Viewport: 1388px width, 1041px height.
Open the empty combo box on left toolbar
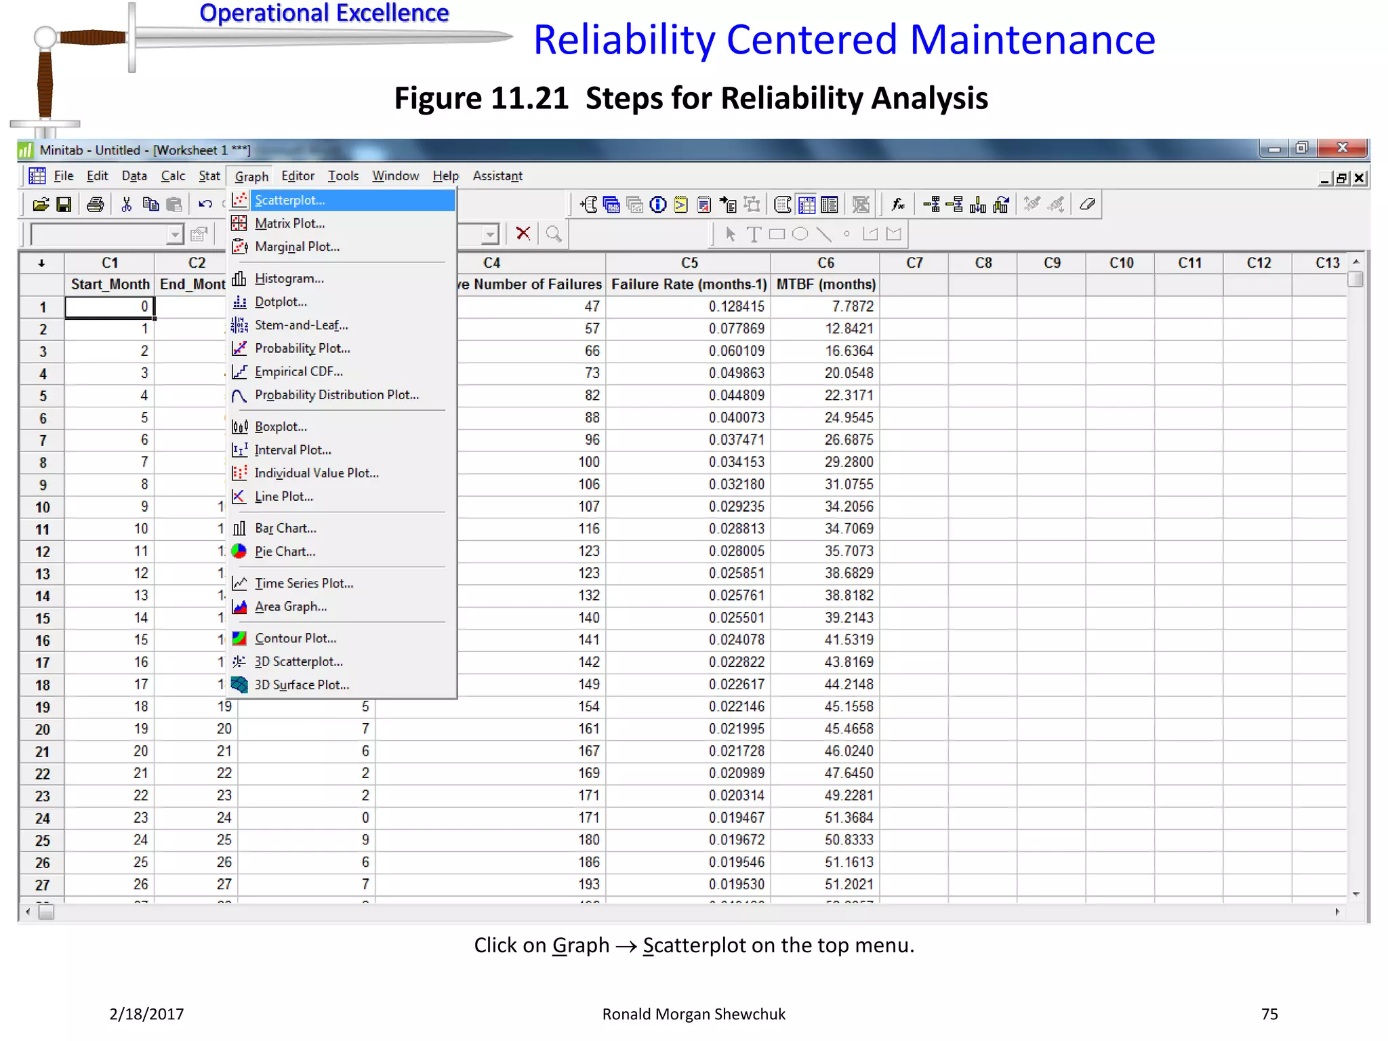[107, 234]
